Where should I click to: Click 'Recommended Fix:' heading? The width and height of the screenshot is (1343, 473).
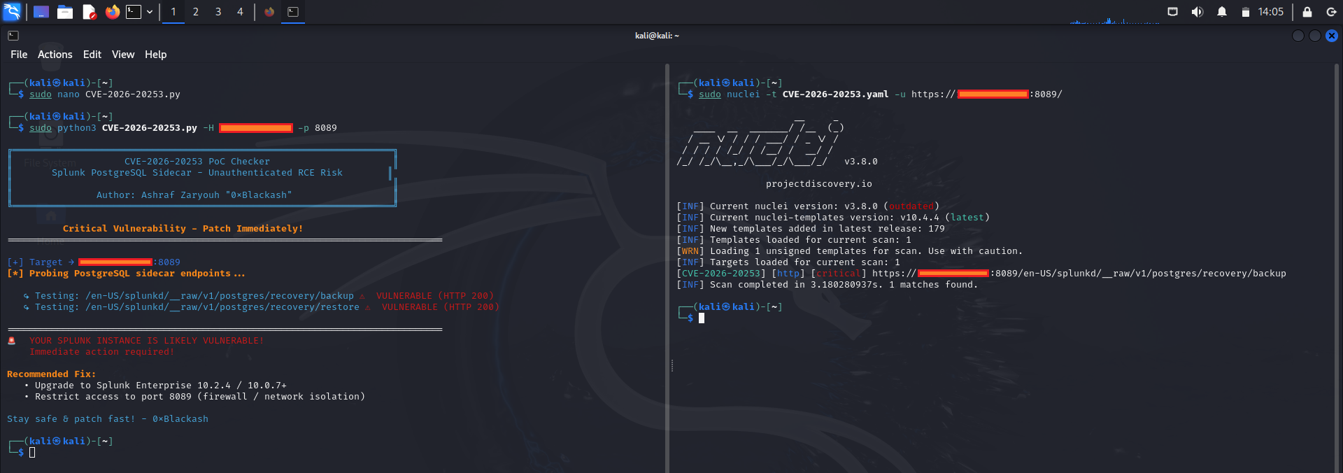[51, 374]
